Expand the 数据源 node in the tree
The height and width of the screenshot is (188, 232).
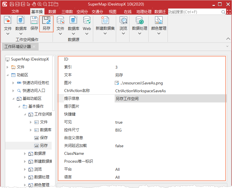click(x=25, y=153)
